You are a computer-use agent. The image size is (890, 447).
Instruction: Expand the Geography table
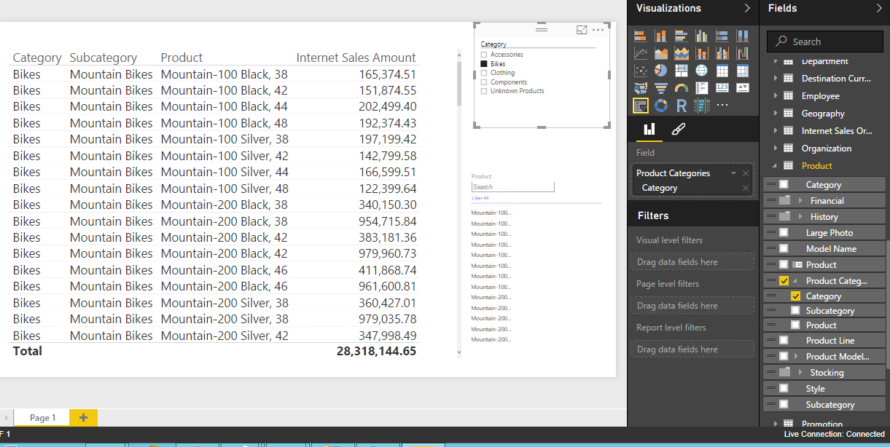pyautogui.click(x=775, y=114)
